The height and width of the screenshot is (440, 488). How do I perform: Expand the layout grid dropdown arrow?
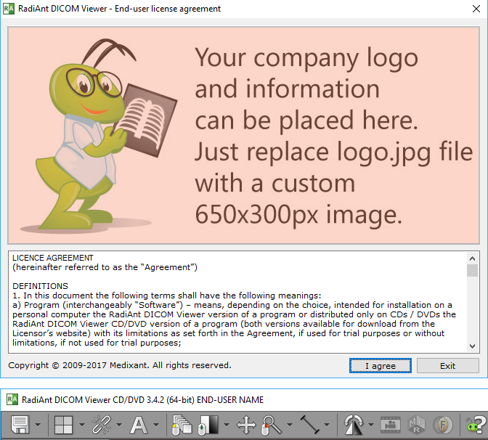pyautogui.click(x=81, y=425)
